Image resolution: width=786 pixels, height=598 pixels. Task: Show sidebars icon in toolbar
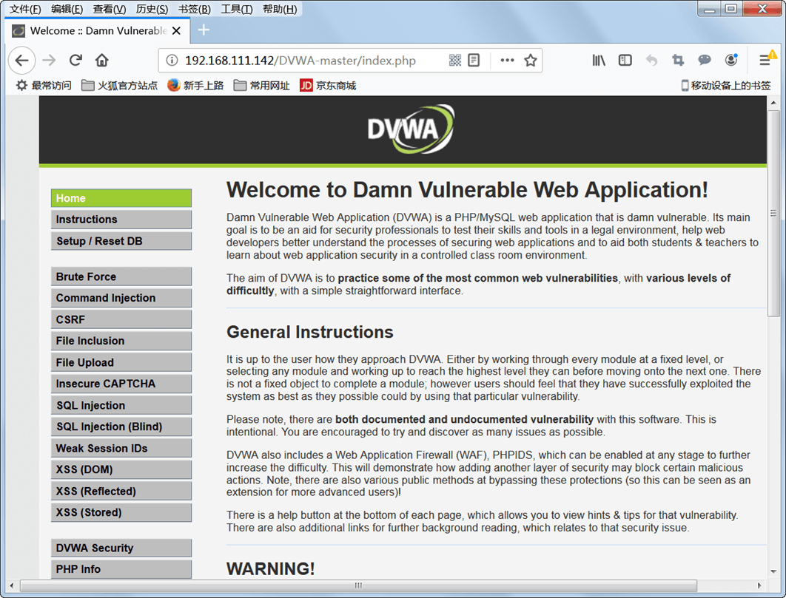pyautogui.click(x=625, y=61)
